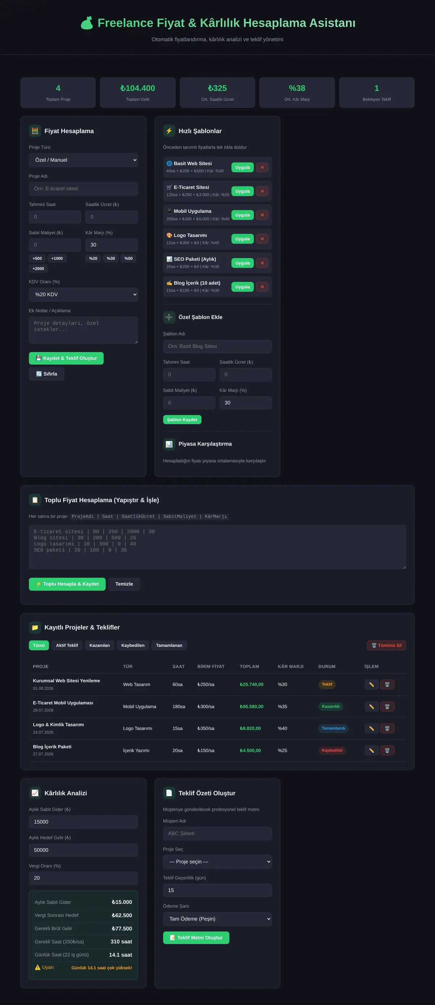The image size is (435, 1005).
Task: Set profit margin to %50
Action: click(x=129, y=258)
